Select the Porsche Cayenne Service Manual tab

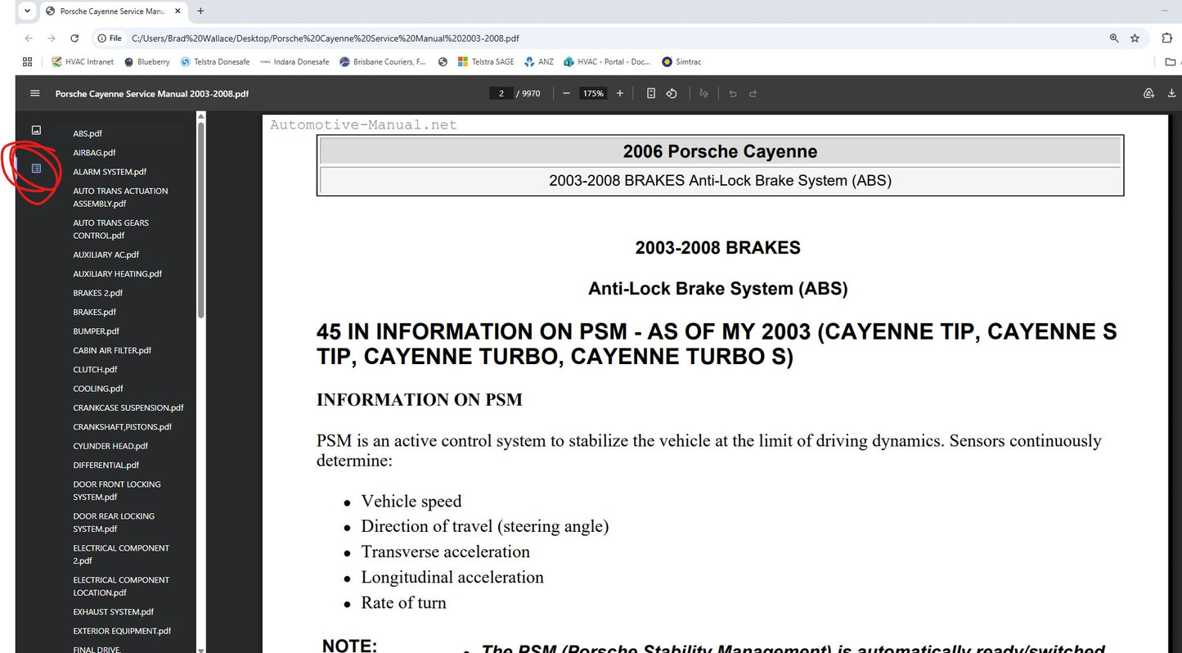pos(113,11)
